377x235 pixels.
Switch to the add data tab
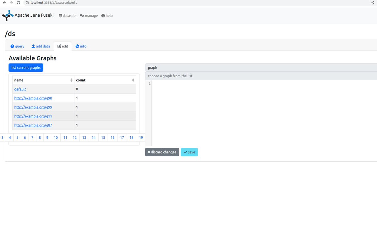(x=41, y=46)
